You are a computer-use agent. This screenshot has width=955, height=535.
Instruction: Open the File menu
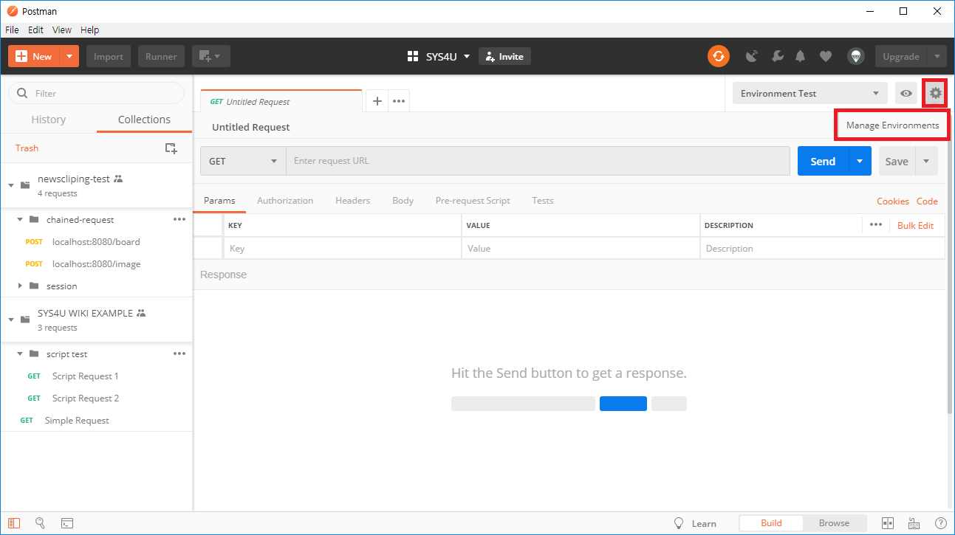click(12, 30)
